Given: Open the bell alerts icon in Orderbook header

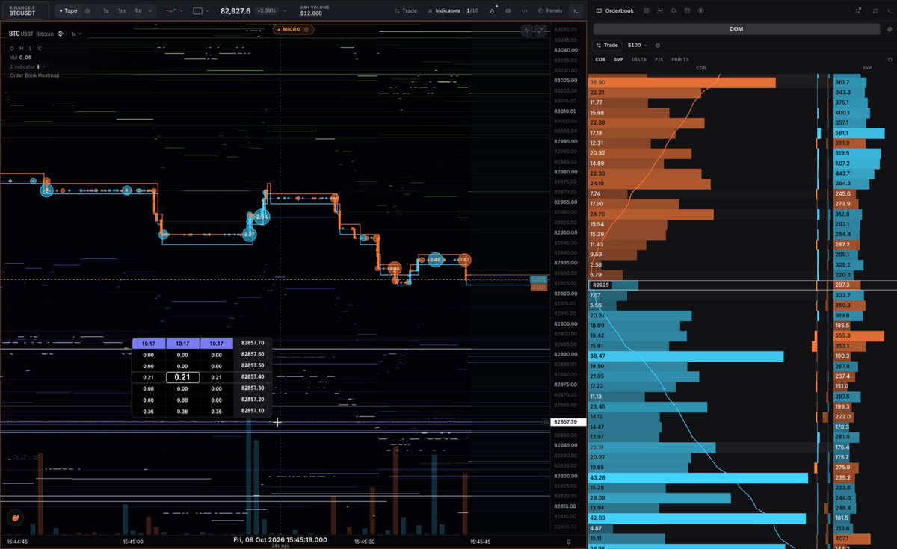Looking at the screenshot, I should coord(673,11).
